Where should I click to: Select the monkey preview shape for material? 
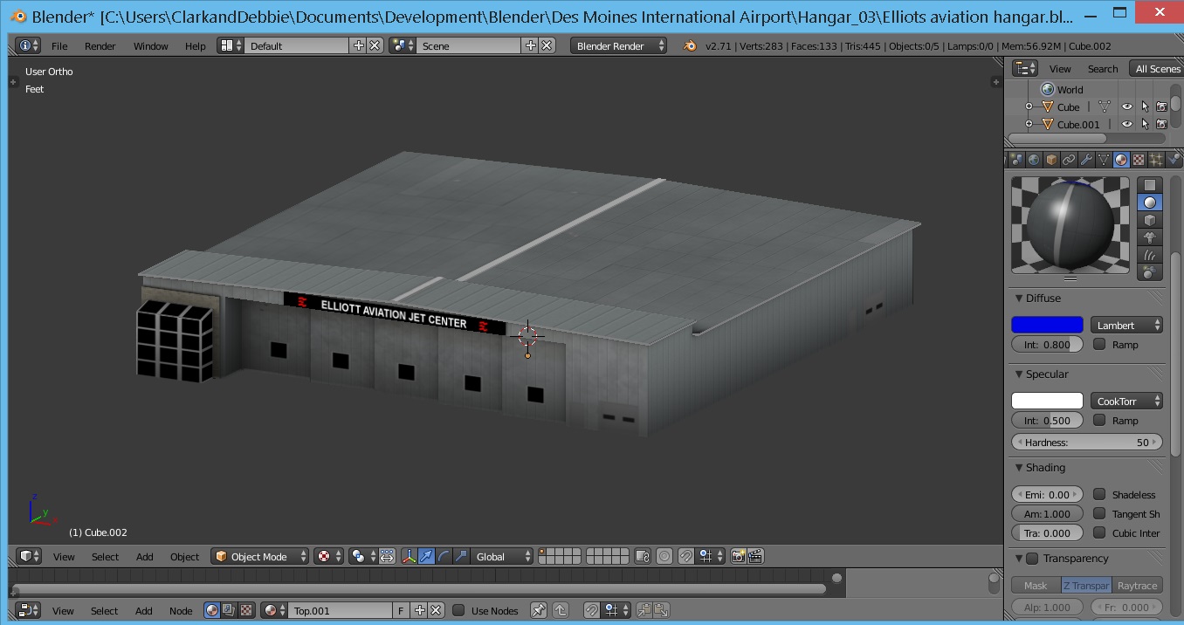coord(1150,237)
